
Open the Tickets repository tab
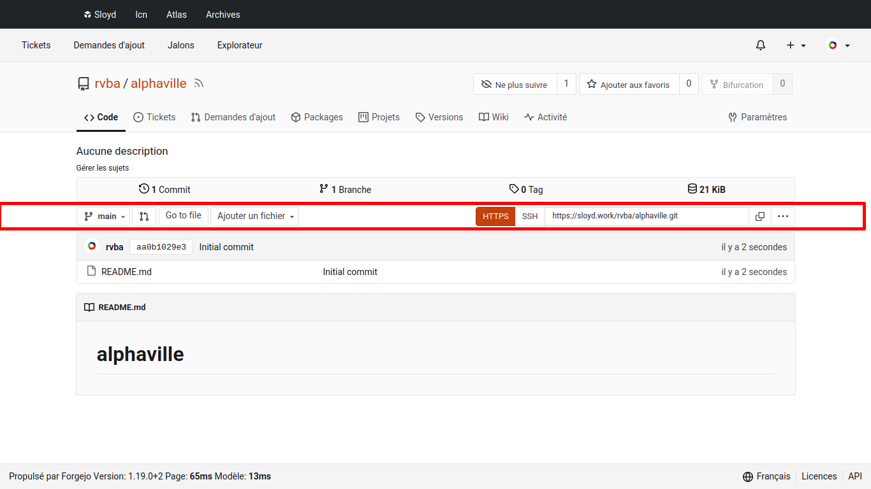(x=154, y=117)
